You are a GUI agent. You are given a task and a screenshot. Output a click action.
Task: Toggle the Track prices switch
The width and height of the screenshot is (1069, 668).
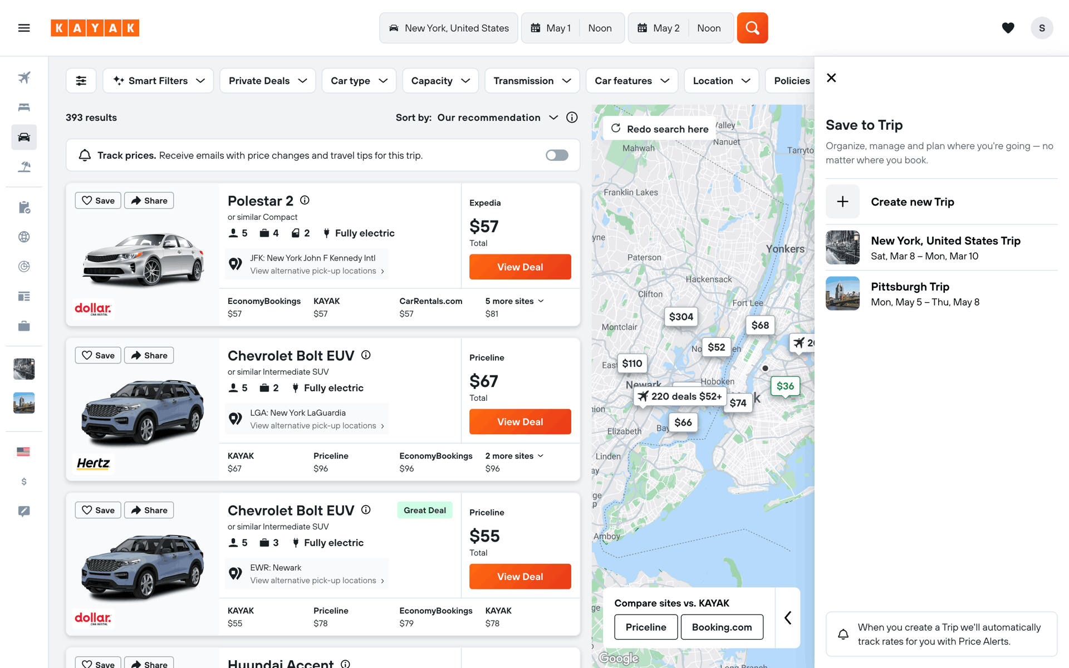tap(557, 155)
